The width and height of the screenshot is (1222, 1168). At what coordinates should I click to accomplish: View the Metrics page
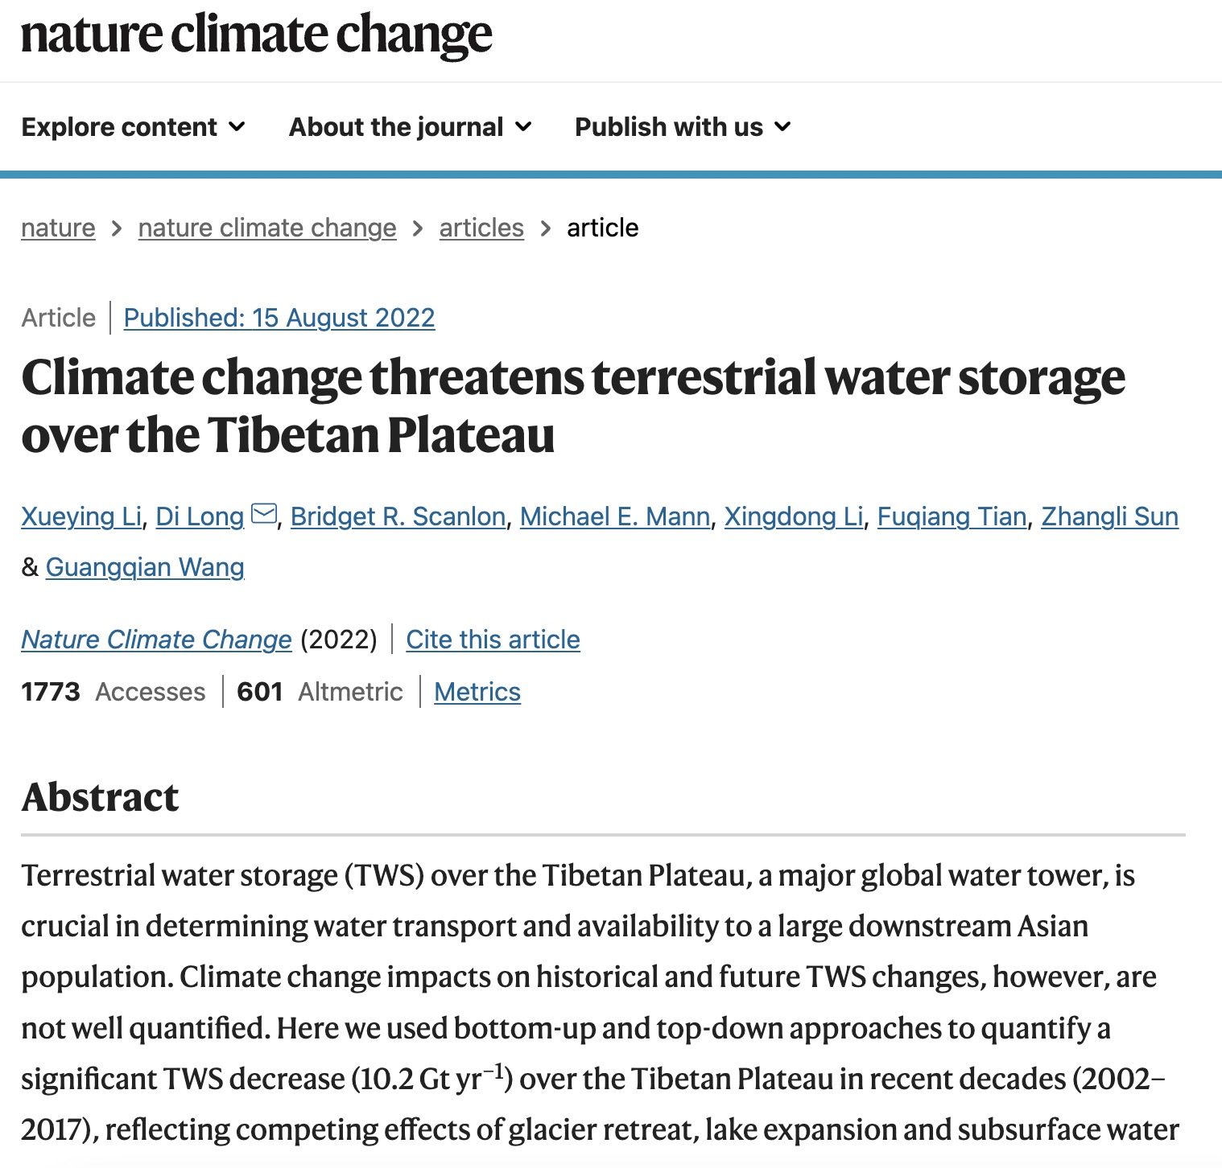point(477,692)
